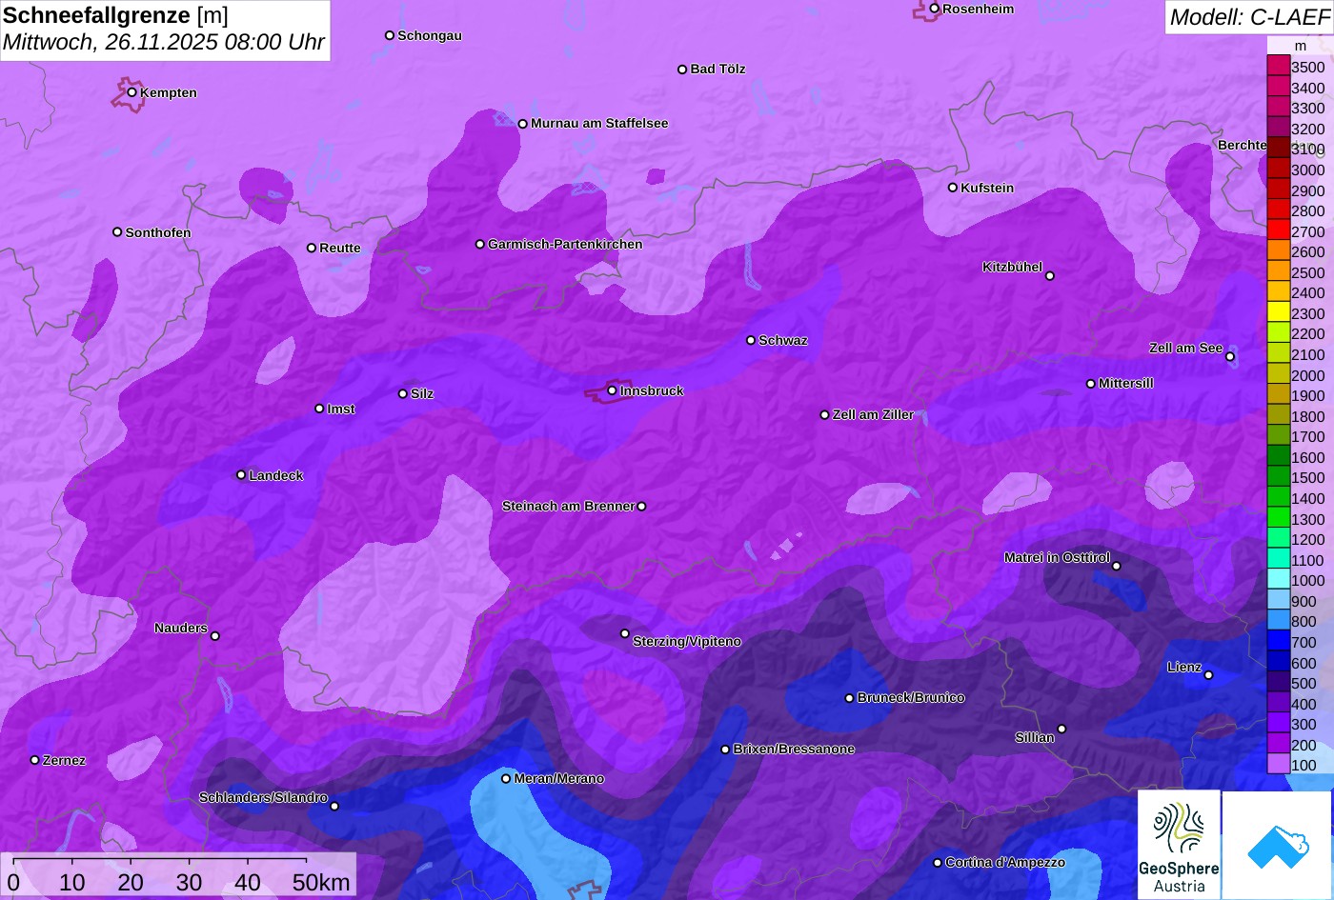Click the 'Schneefallgrenze [m]' map title
Viewport: 1334px width, 900px height.
pyautogui.click(x=115, y=15)
